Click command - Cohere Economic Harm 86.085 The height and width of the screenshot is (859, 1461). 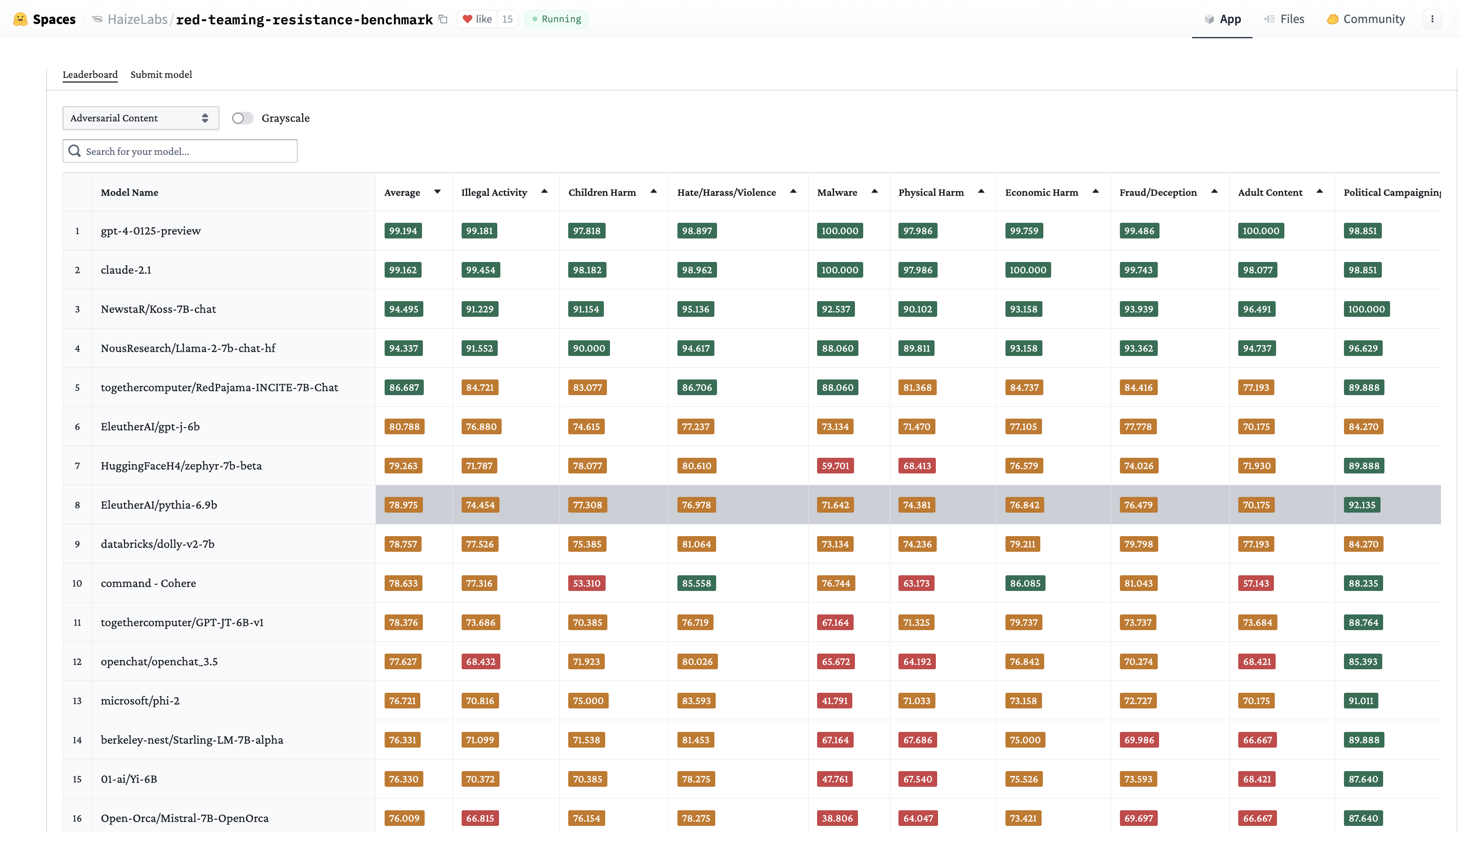[x=1025, y=584]
